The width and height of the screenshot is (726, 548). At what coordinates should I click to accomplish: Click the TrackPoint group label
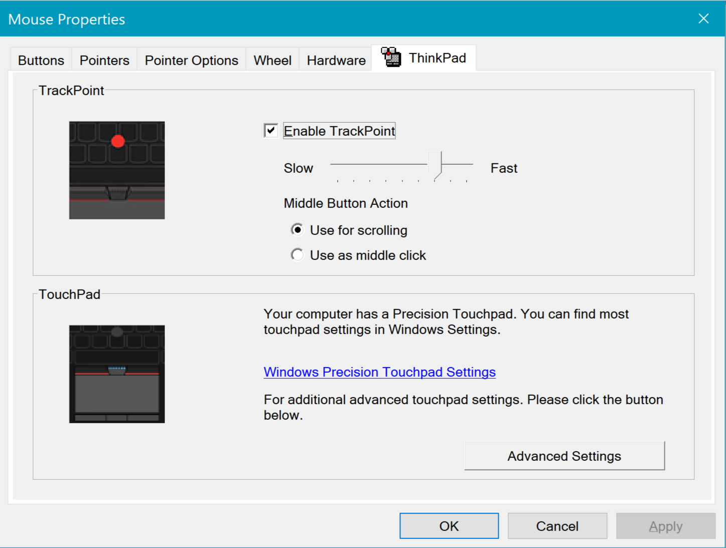(71, 91)
